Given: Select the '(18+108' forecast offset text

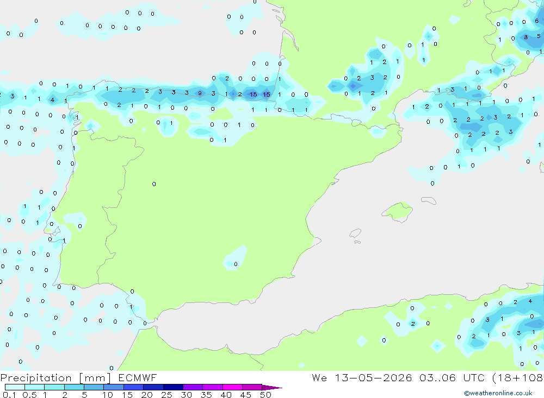Looking at the screenshot, I should click(518, 378).
